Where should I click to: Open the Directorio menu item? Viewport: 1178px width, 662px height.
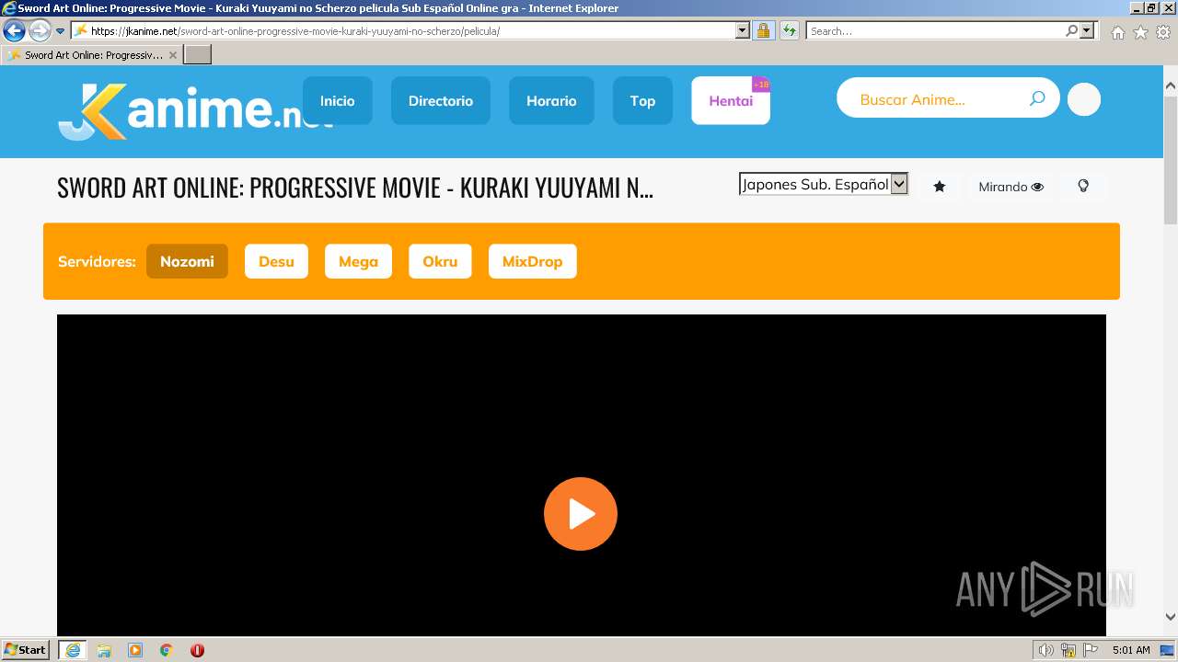tap(441, 101)
